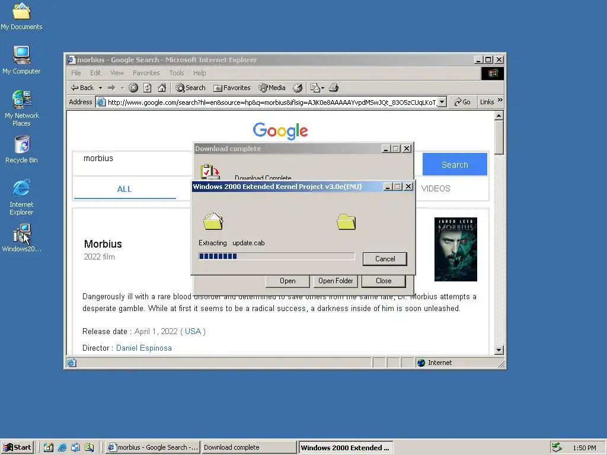Click Open in Download complete dialog
Screen dimensions: 607x455
287,281
